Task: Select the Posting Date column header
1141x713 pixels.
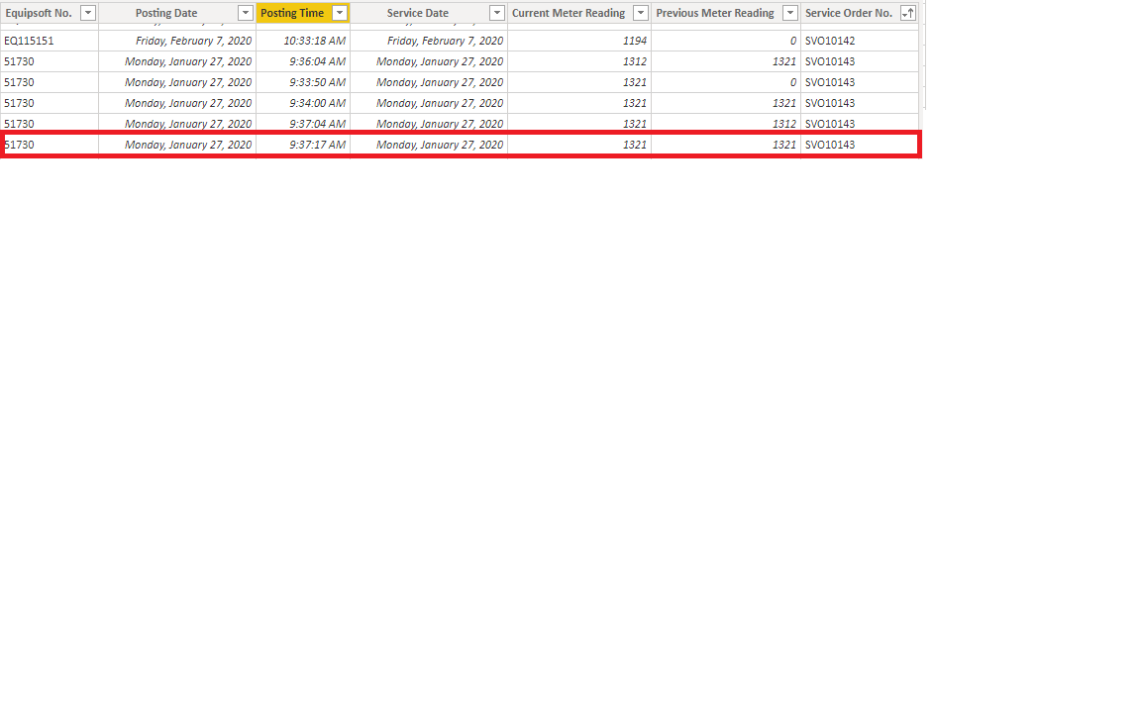Action: [166, 13]
